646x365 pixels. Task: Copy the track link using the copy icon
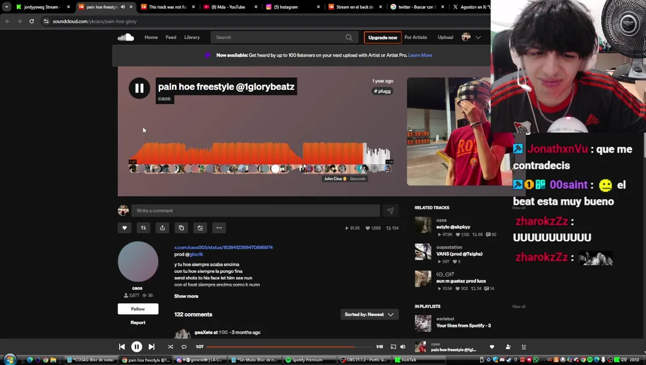coord(181,228)
